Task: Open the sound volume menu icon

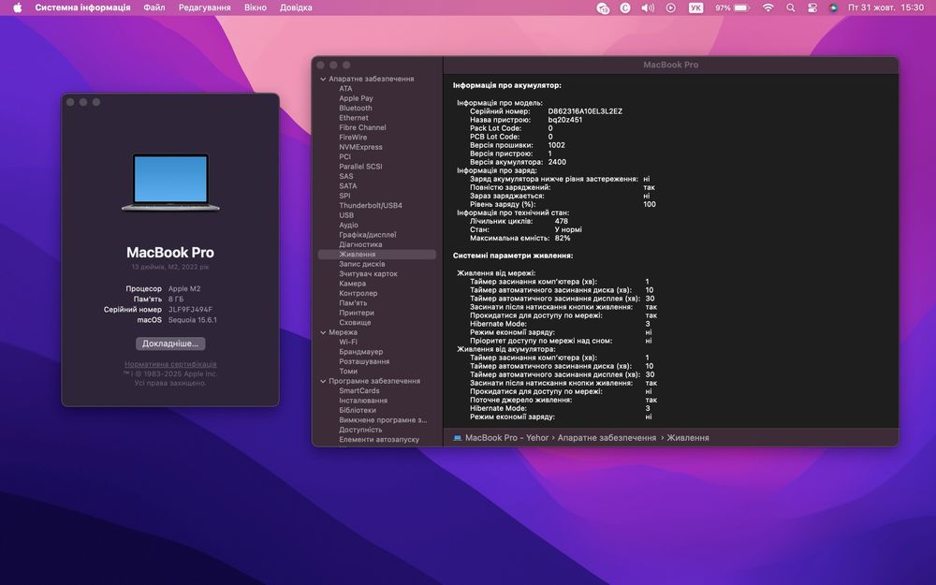Action: 648,7
